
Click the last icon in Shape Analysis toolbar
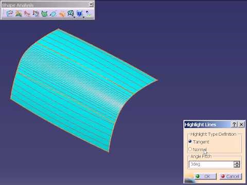pyautogui.click(x=88, y=13)
